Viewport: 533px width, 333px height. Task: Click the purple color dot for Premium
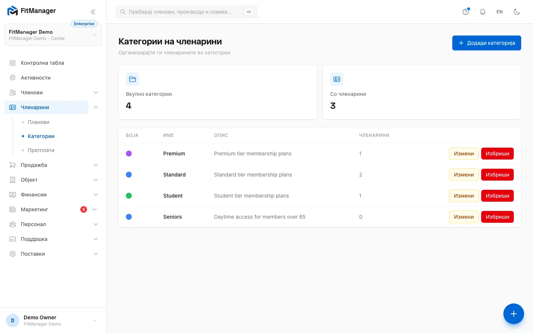pyautogui.click(x=129, y=154)
